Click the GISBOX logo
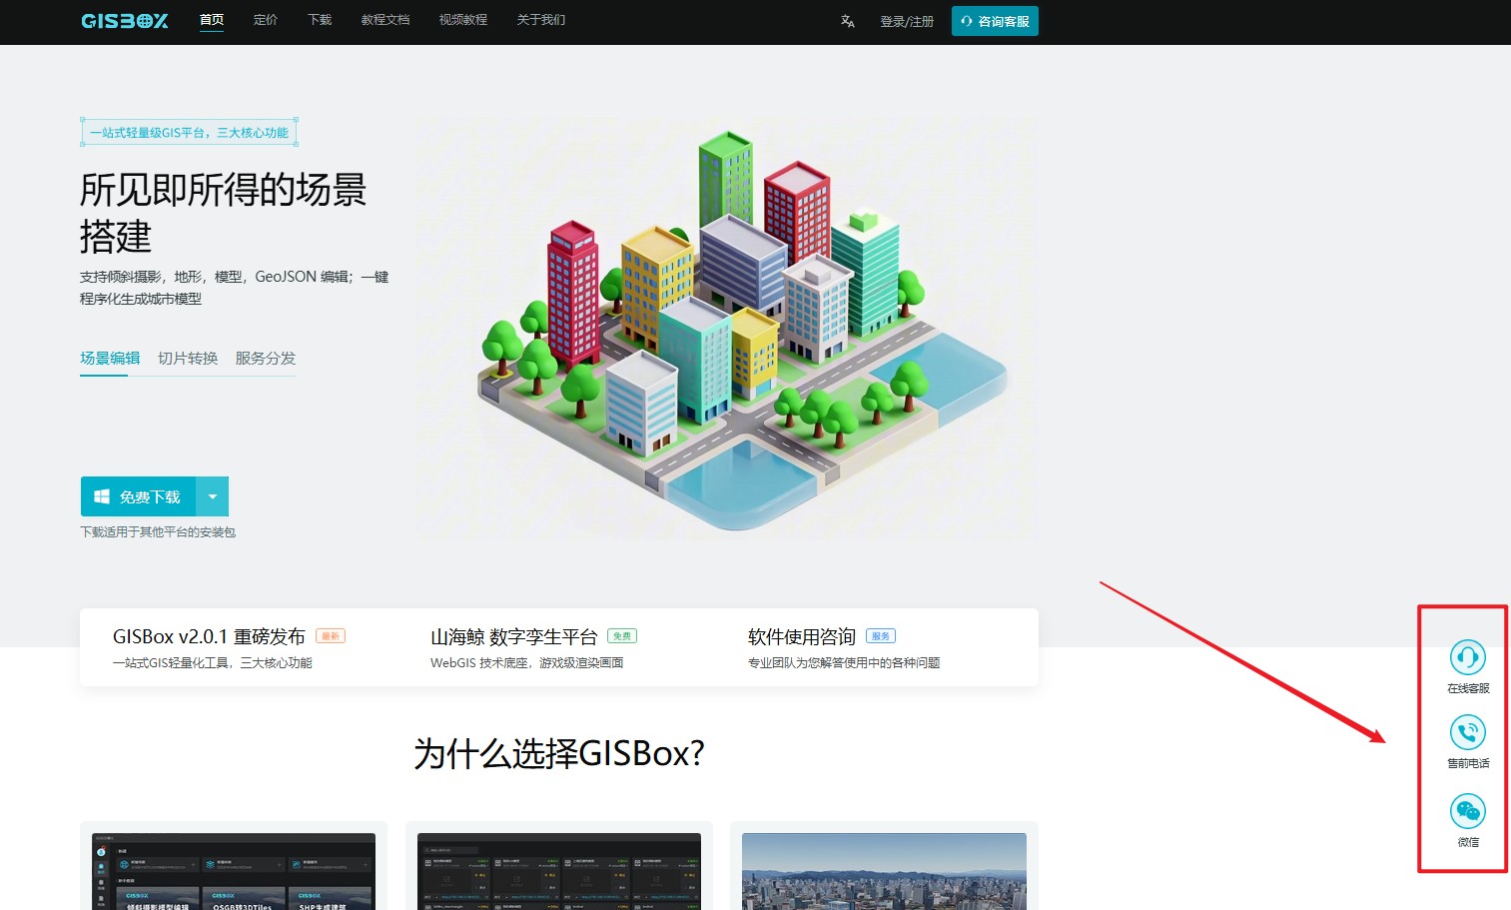The image size is (1511, 910). (x=124, y=21)
